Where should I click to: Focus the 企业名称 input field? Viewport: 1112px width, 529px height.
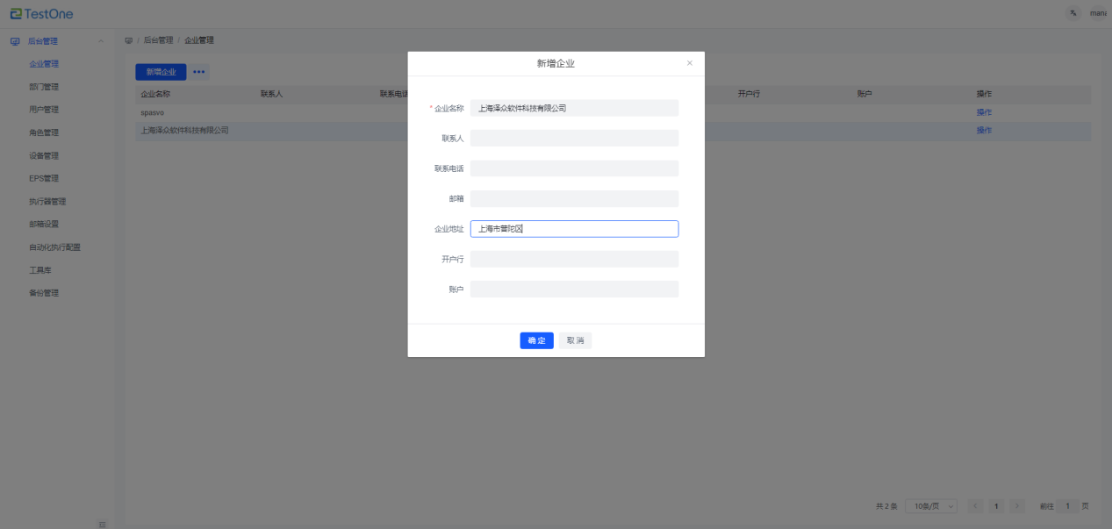(574, 108)
